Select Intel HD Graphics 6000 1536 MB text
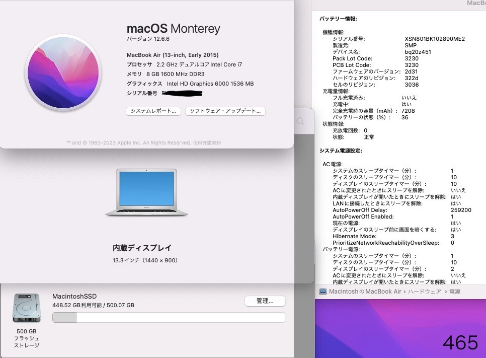486x358 pixels. click(x=210, y=84)
